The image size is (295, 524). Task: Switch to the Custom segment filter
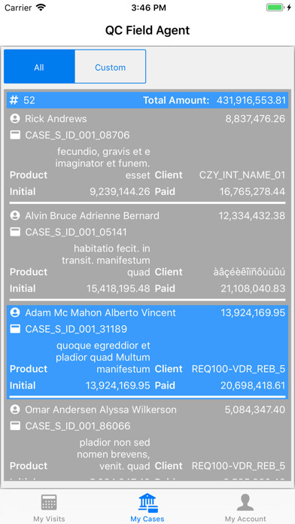[x=111, y=67]
